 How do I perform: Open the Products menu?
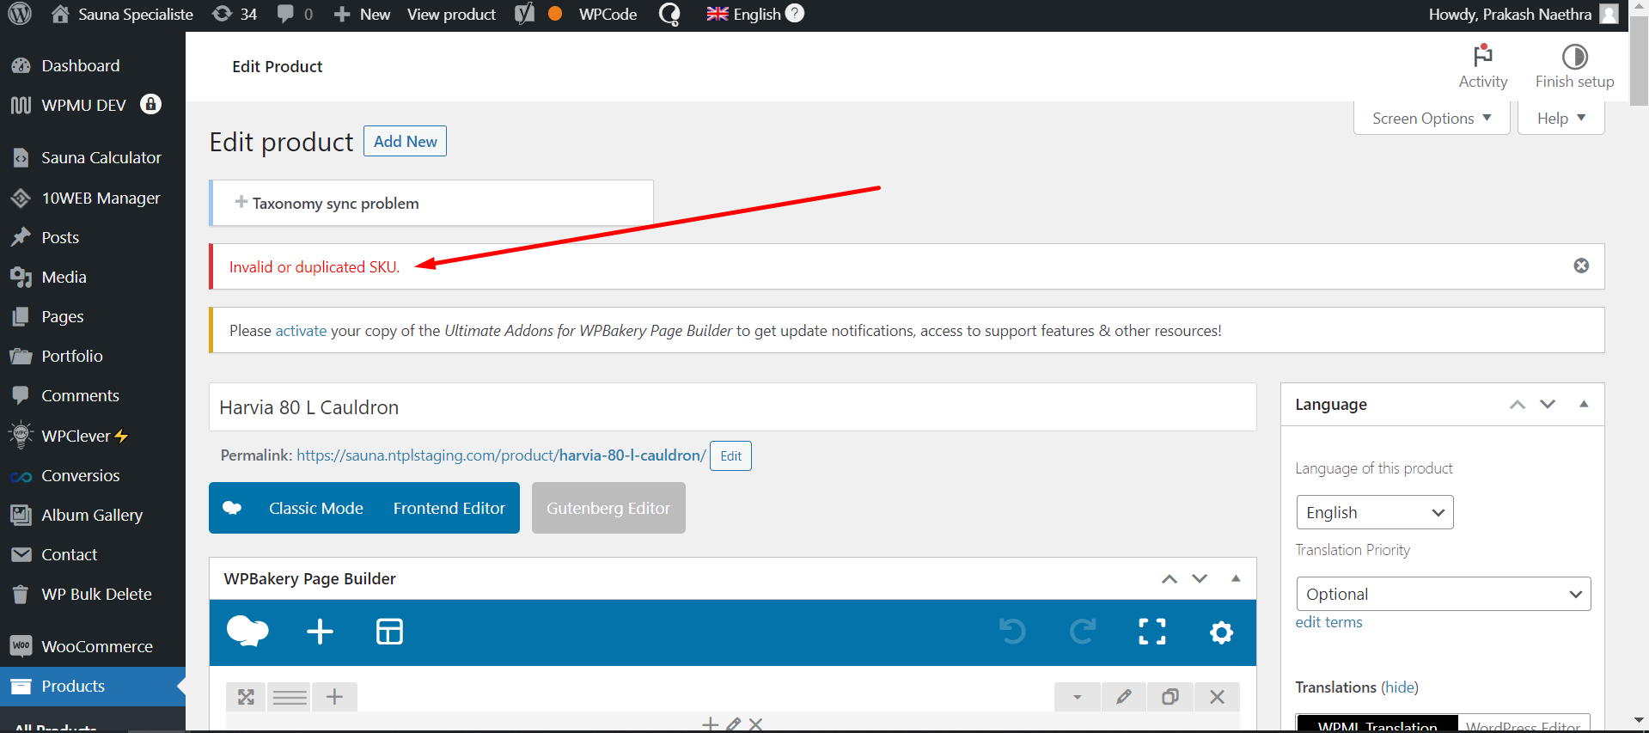coord(93,686)
